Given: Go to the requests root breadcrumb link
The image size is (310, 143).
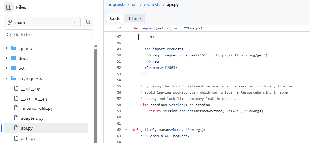Looking at the screenshot, I should pos(117,4).
